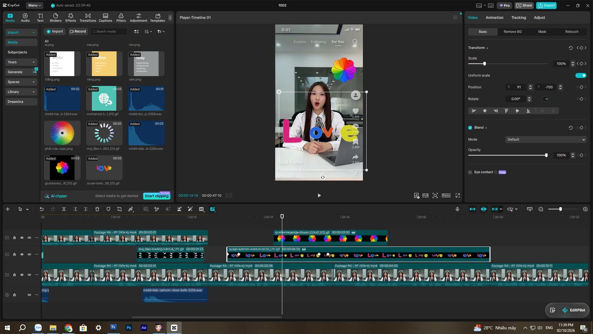Open the Stickers panel
The width and height of the screenshot is (593, 334).
[56, 18]
